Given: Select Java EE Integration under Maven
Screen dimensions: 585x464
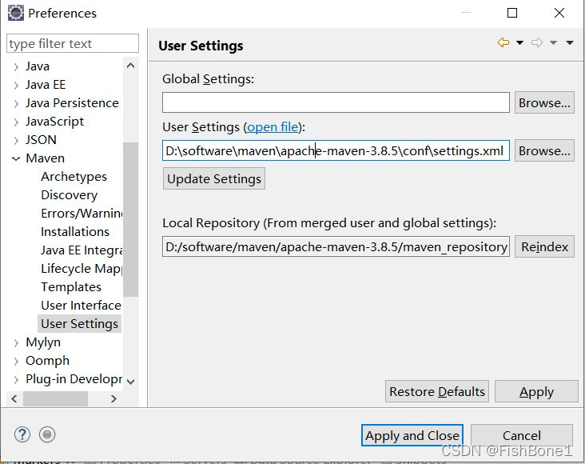Looking at the screenshot, I should click(x=82, y=250).
